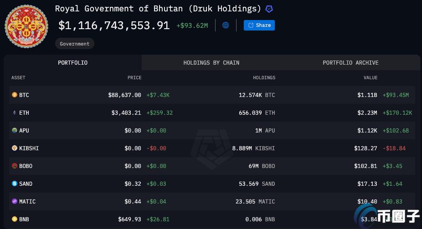422x229 pixels.
Task: Open the KIBSHI asset link
Action: [29, 148]
